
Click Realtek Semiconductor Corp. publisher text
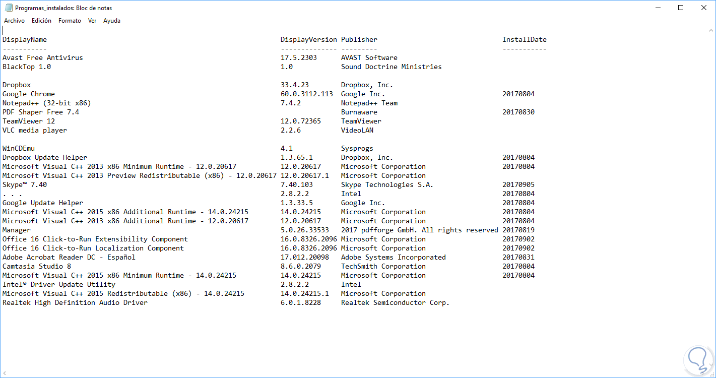[396, 302]
